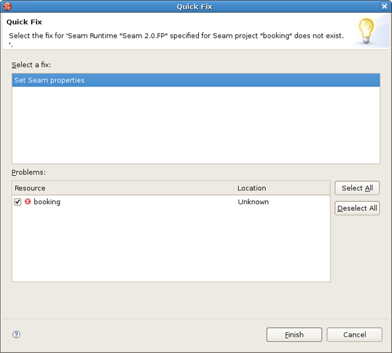The height and width of the screenshot is (353, 392).
Task: Uncheck the booking problem checkbox
Action: [x=17, y=202]
